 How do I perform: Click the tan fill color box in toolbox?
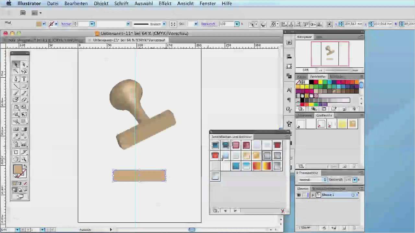(x=18, y=169)
